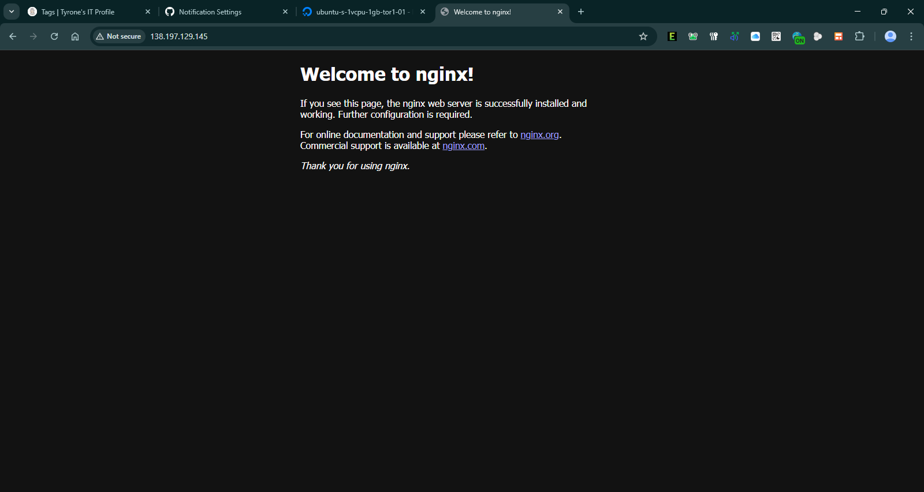Switch to the Notification Settings tab
The image size is (924, 492).
tap(227, 12)
